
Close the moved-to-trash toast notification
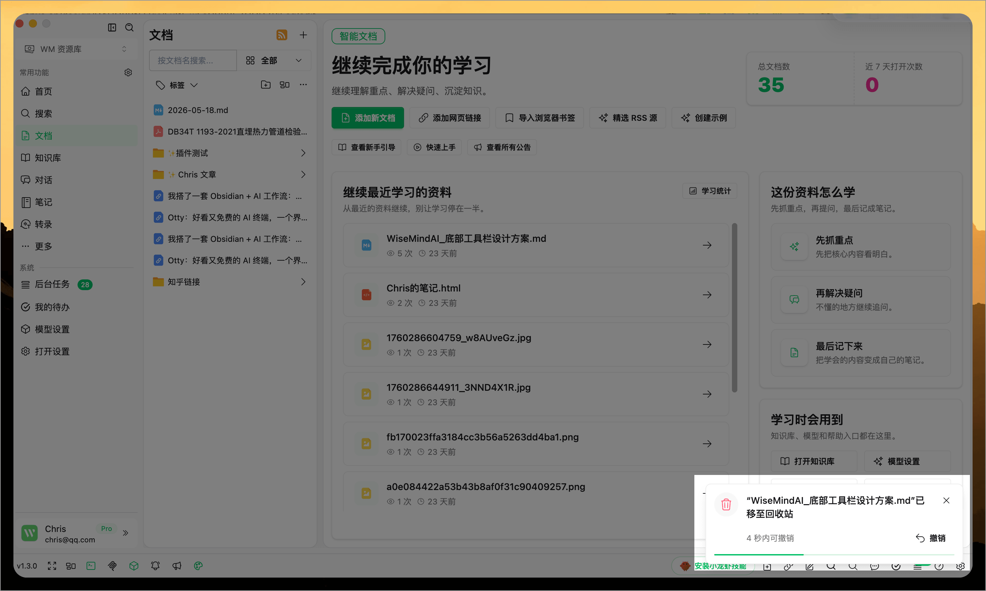pyautogui.click(x=946, y=500)
